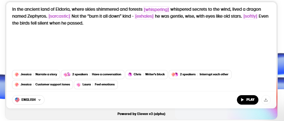
Task: Click the [sarcastic] audio tag
Action: coord(59,16)
